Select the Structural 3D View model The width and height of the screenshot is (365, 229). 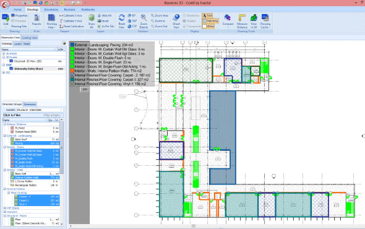click(x=27, y=61)
